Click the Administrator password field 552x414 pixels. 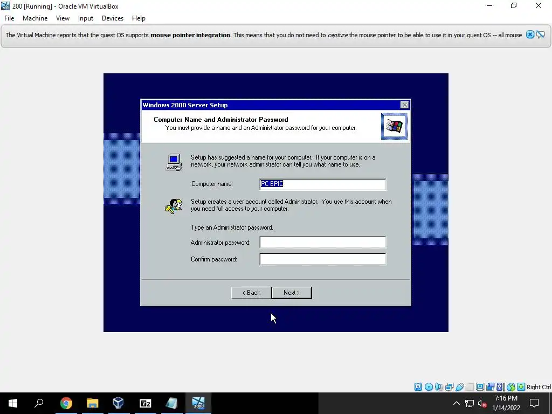pyautogui.click(x=322, y=242)
